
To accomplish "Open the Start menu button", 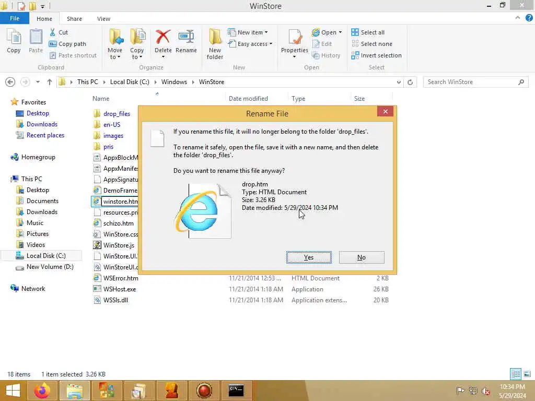I will click(13, 391).
